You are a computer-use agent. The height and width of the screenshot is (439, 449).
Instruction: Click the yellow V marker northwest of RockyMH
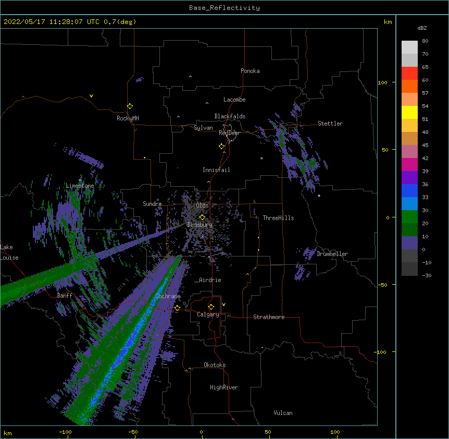click(91, 96)
